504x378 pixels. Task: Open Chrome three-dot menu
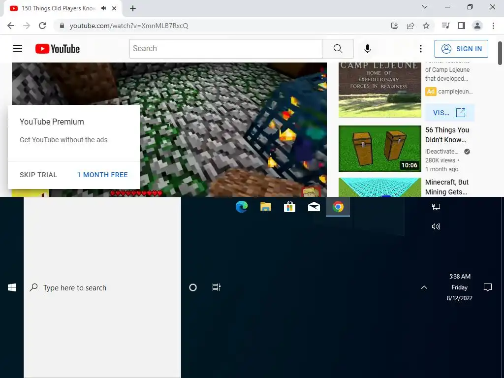(x=493, y=26)
